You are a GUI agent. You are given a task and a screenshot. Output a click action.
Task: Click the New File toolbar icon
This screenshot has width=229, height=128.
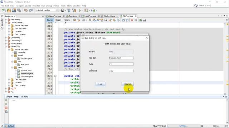coord(4,10)
